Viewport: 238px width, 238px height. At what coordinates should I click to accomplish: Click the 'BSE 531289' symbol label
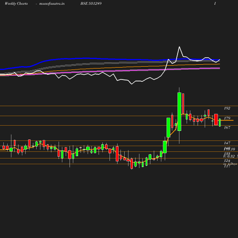point(91,3)
